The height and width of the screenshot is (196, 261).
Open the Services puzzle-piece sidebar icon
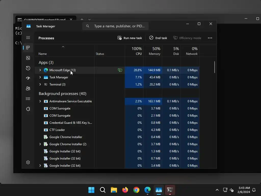(28, 109)
